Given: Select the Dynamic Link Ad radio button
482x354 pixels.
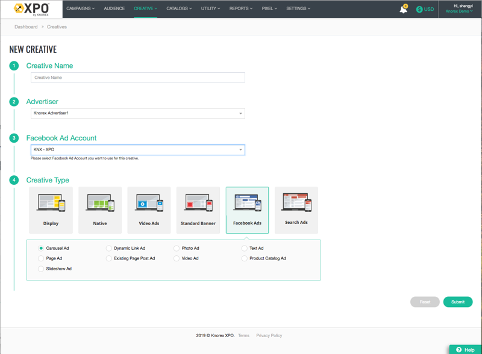Looking at the screenshot, I should click(x=109, y=248).
